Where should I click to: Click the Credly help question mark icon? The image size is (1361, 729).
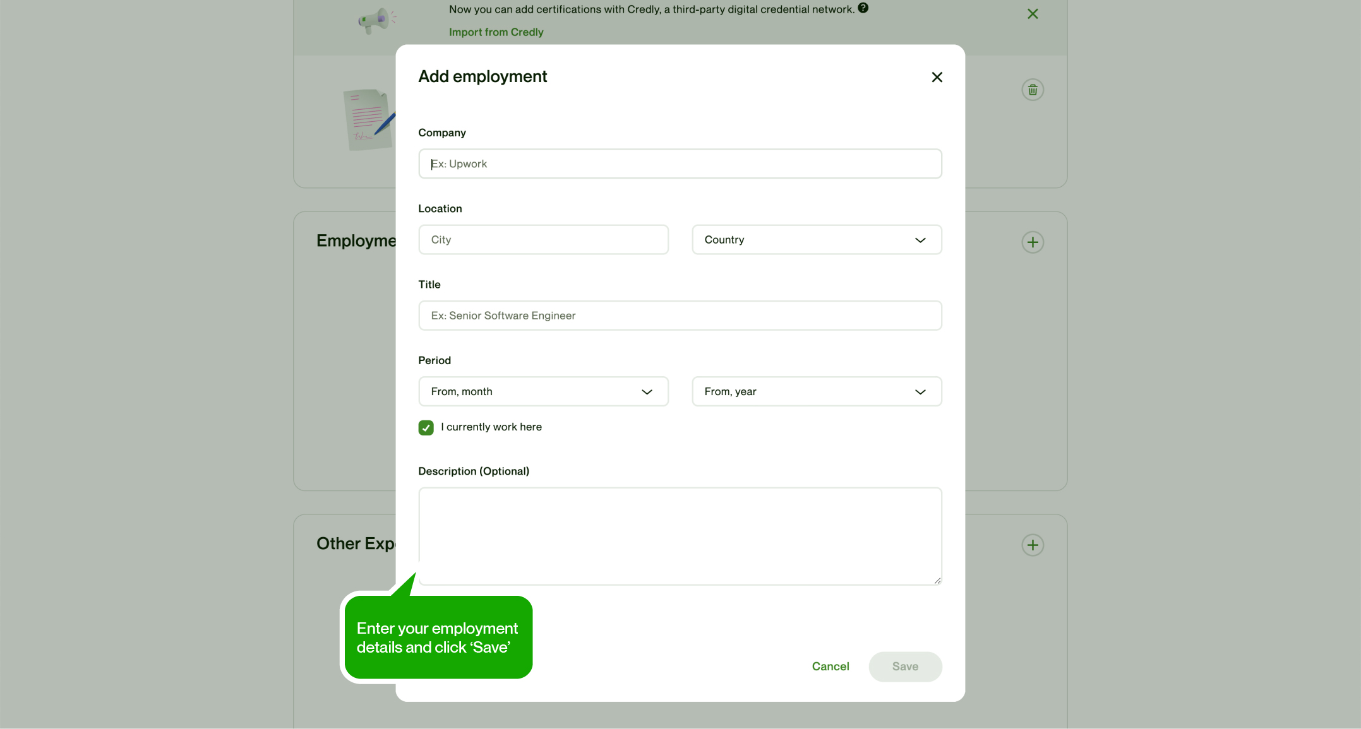click(863, 8)
